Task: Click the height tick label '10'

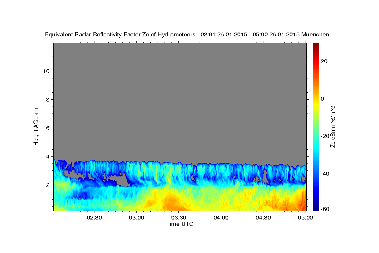Action: (x=46, y=71)
